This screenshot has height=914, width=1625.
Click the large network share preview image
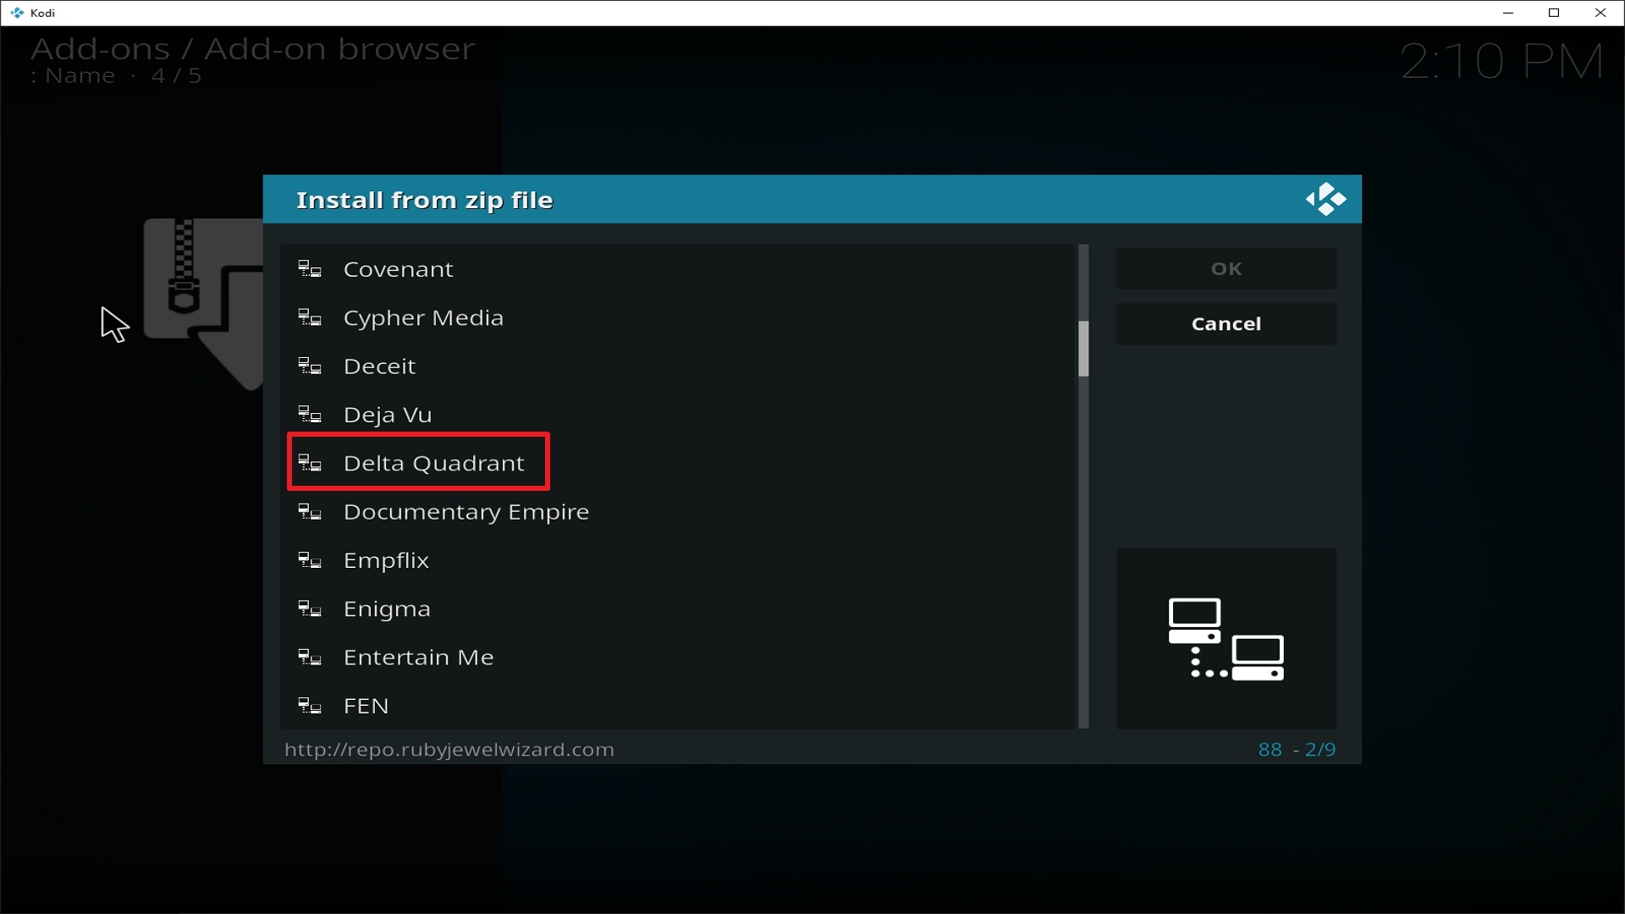[x=1226, y=639]
